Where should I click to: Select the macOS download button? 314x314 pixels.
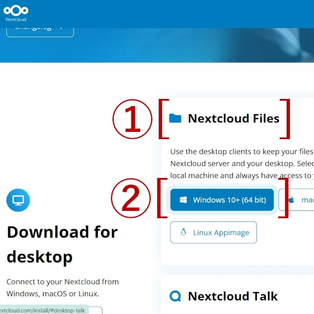(296, 200)
